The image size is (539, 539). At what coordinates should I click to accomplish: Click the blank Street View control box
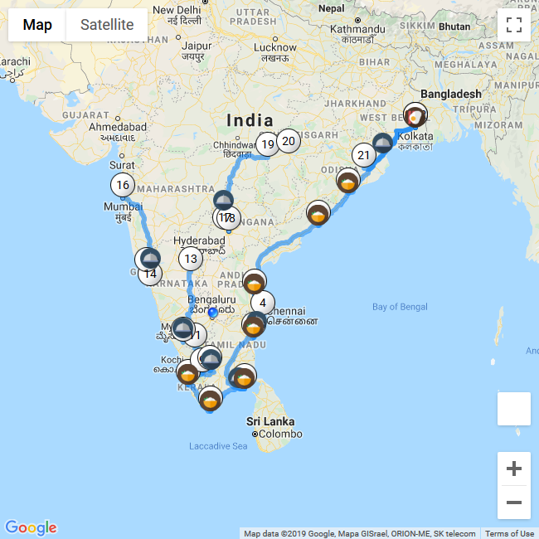[x=514, y=409]
